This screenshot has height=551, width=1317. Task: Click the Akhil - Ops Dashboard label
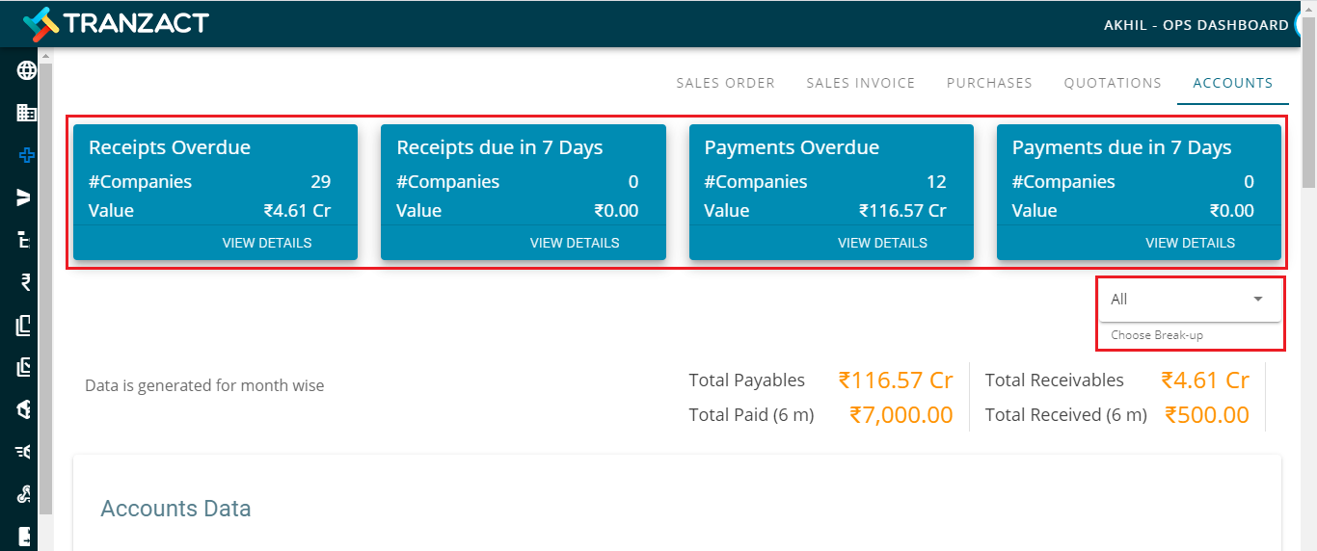(1196, 25)
